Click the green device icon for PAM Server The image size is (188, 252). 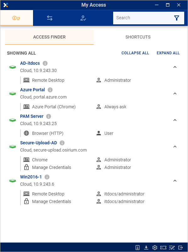click(13, 120)
